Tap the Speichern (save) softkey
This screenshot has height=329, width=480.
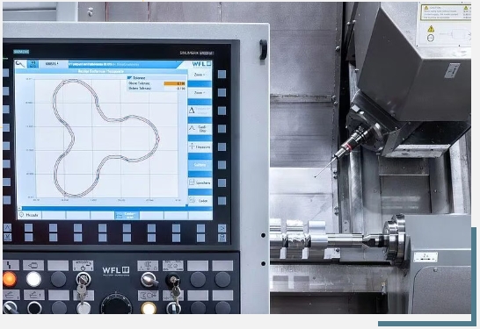tap(200, 182)
